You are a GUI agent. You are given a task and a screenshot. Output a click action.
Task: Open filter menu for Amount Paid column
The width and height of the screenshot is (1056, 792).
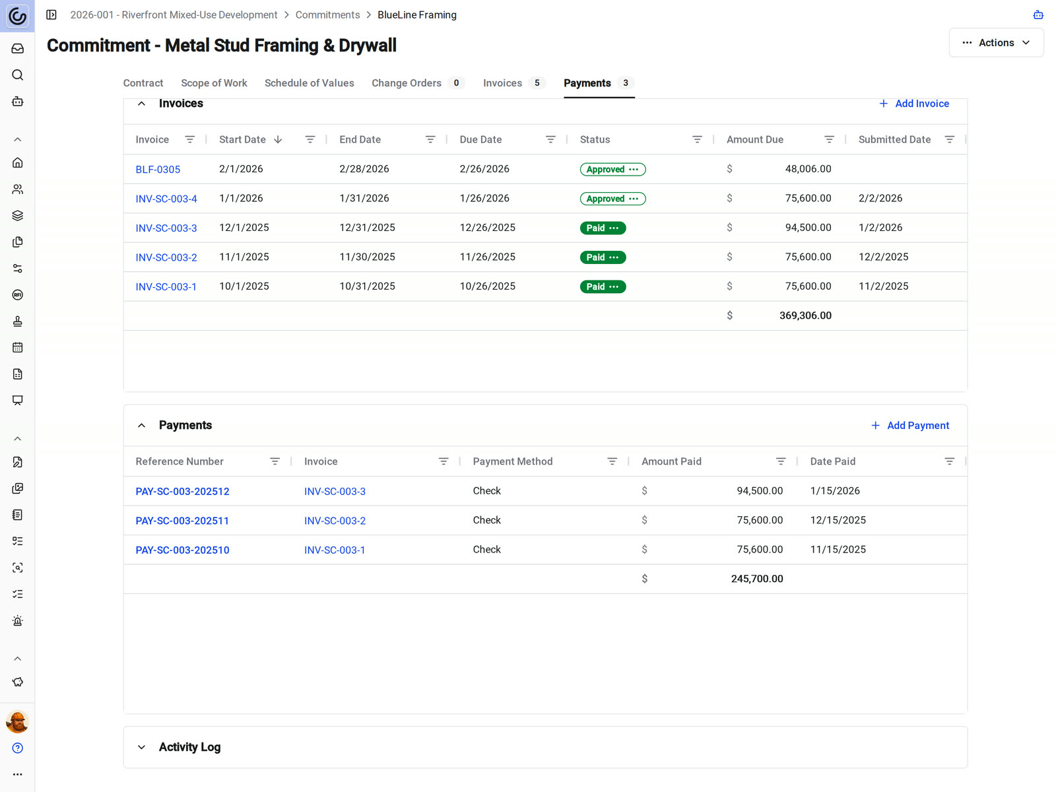781,461
